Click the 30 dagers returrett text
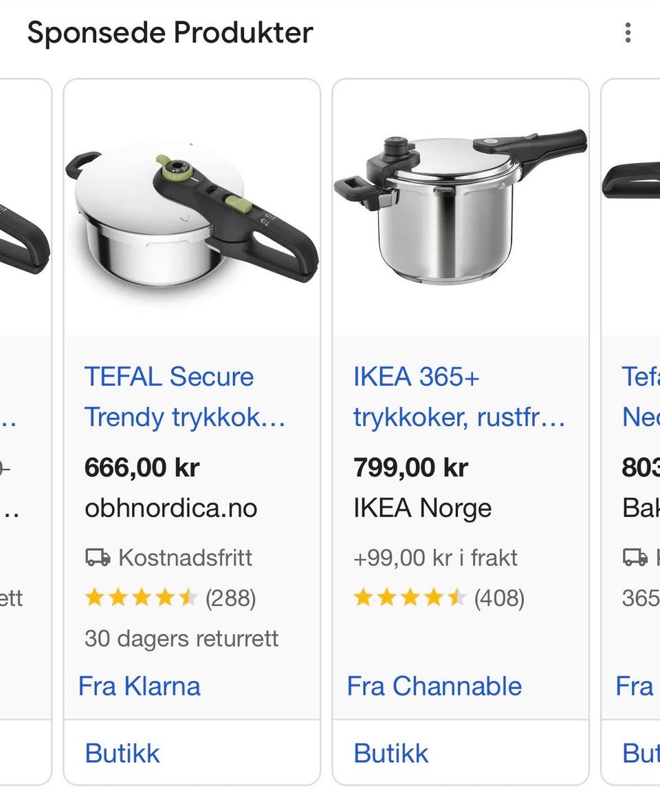This screenshot has width=660, height=809. point(181,639)
